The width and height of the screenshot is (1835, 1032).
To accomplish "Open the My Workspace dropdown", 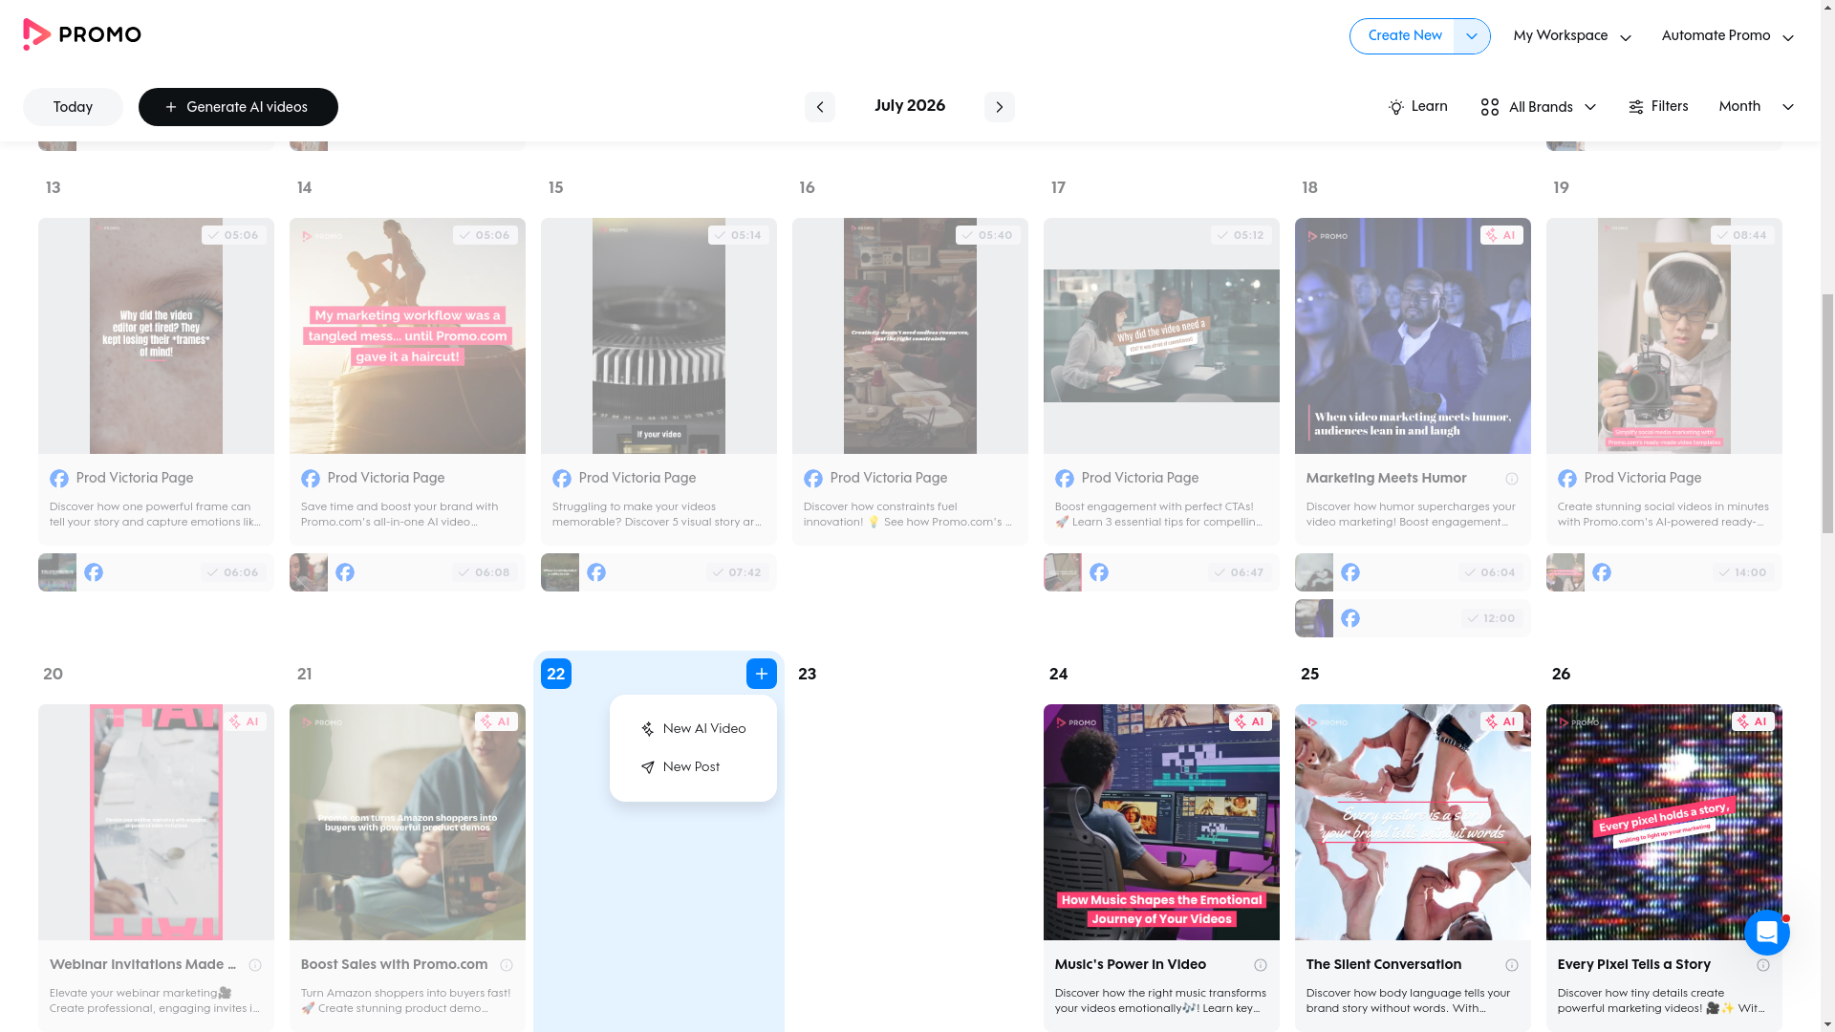I will [x=1572, y=36].
